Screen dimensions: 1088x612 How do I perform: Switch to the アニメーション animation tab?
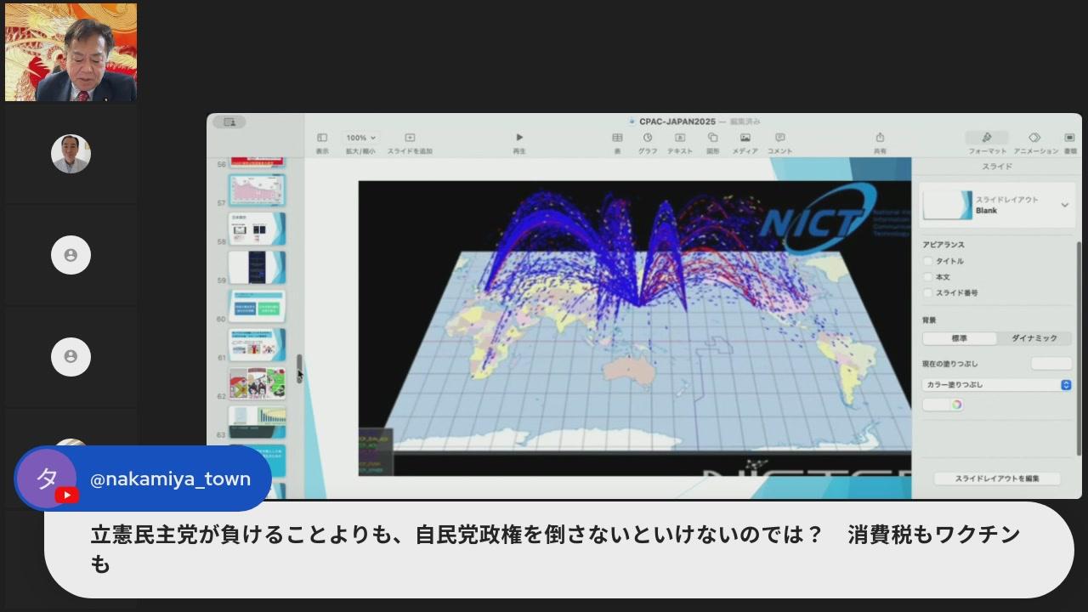(x=1035, y=142)
